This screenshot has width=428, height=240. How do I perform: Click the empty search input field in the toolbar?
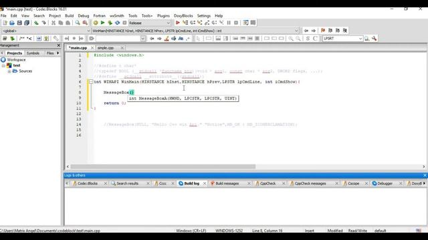[x=118, y=39]
